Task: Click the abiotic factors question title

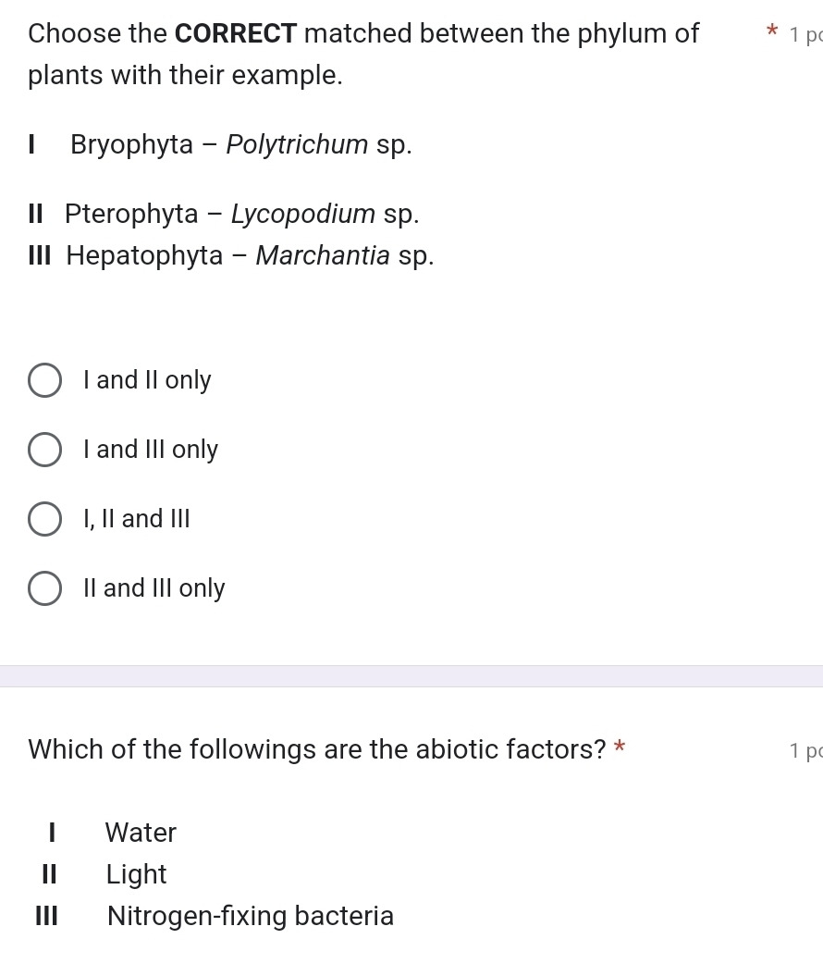Action: (x=314, y=749)
